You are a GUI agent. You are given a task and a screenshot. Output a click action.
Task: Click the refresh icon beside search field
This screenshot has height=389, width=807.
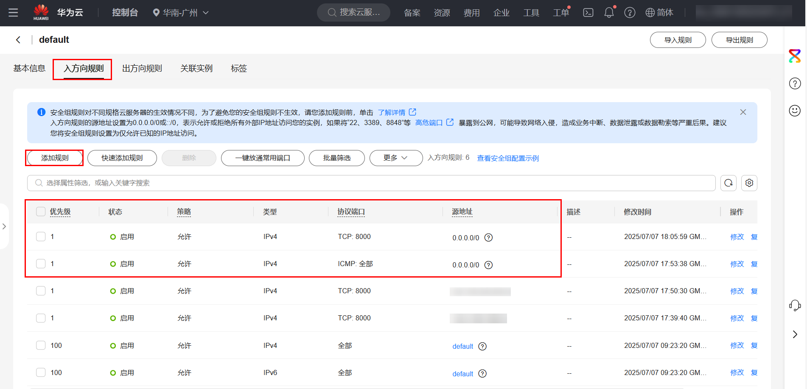[729, 183]
